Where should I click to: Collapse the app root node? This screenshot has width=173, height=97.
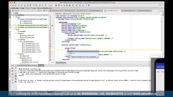point(12,13)
